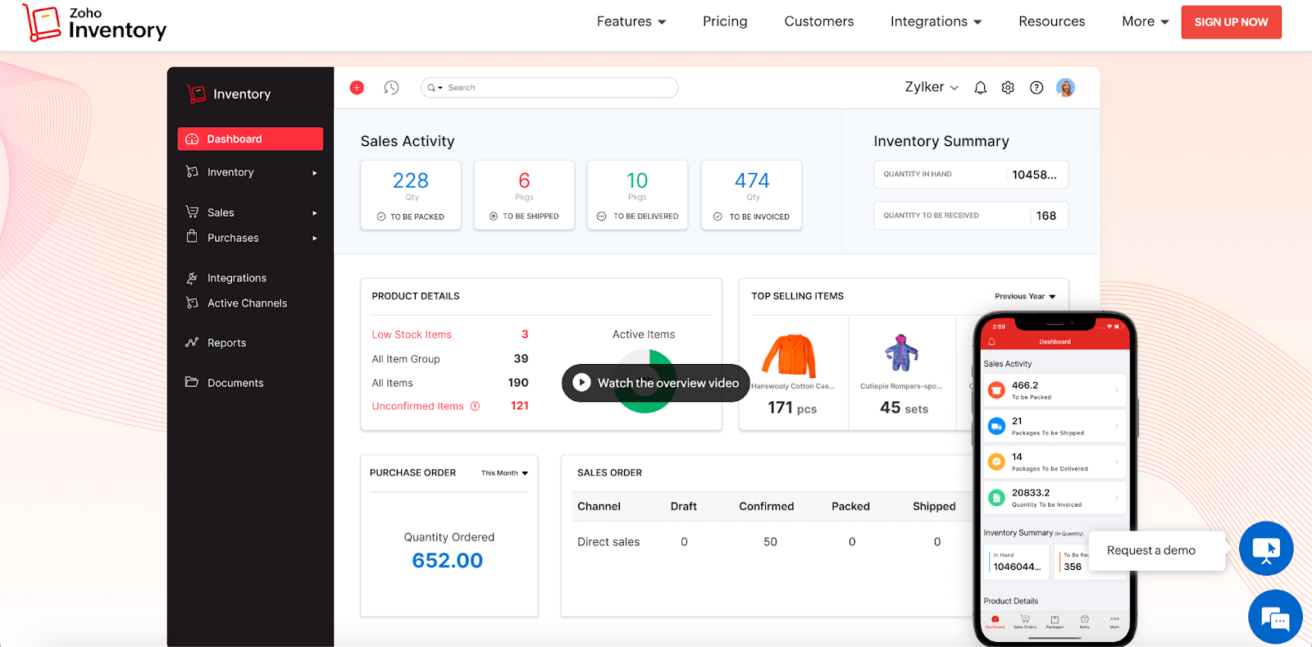Click the Unconfirmed Items info icon

pos(475,406)
